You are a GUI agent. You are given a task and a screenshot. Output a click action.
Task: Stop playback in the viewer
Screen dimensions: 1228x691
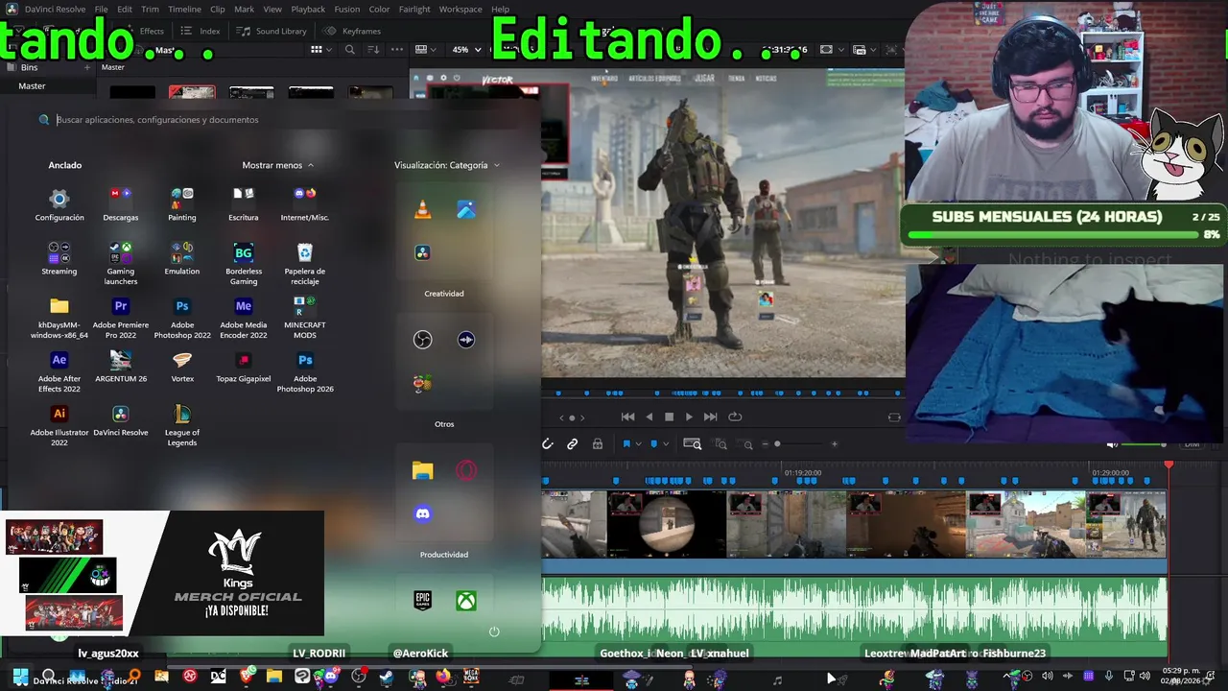click(x=670, y=417)
